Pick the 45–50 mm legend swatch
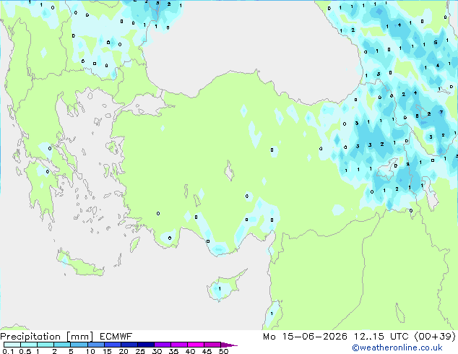Viewport: 458px width, 354px height. pyautogui.click(x=212, y=345)
